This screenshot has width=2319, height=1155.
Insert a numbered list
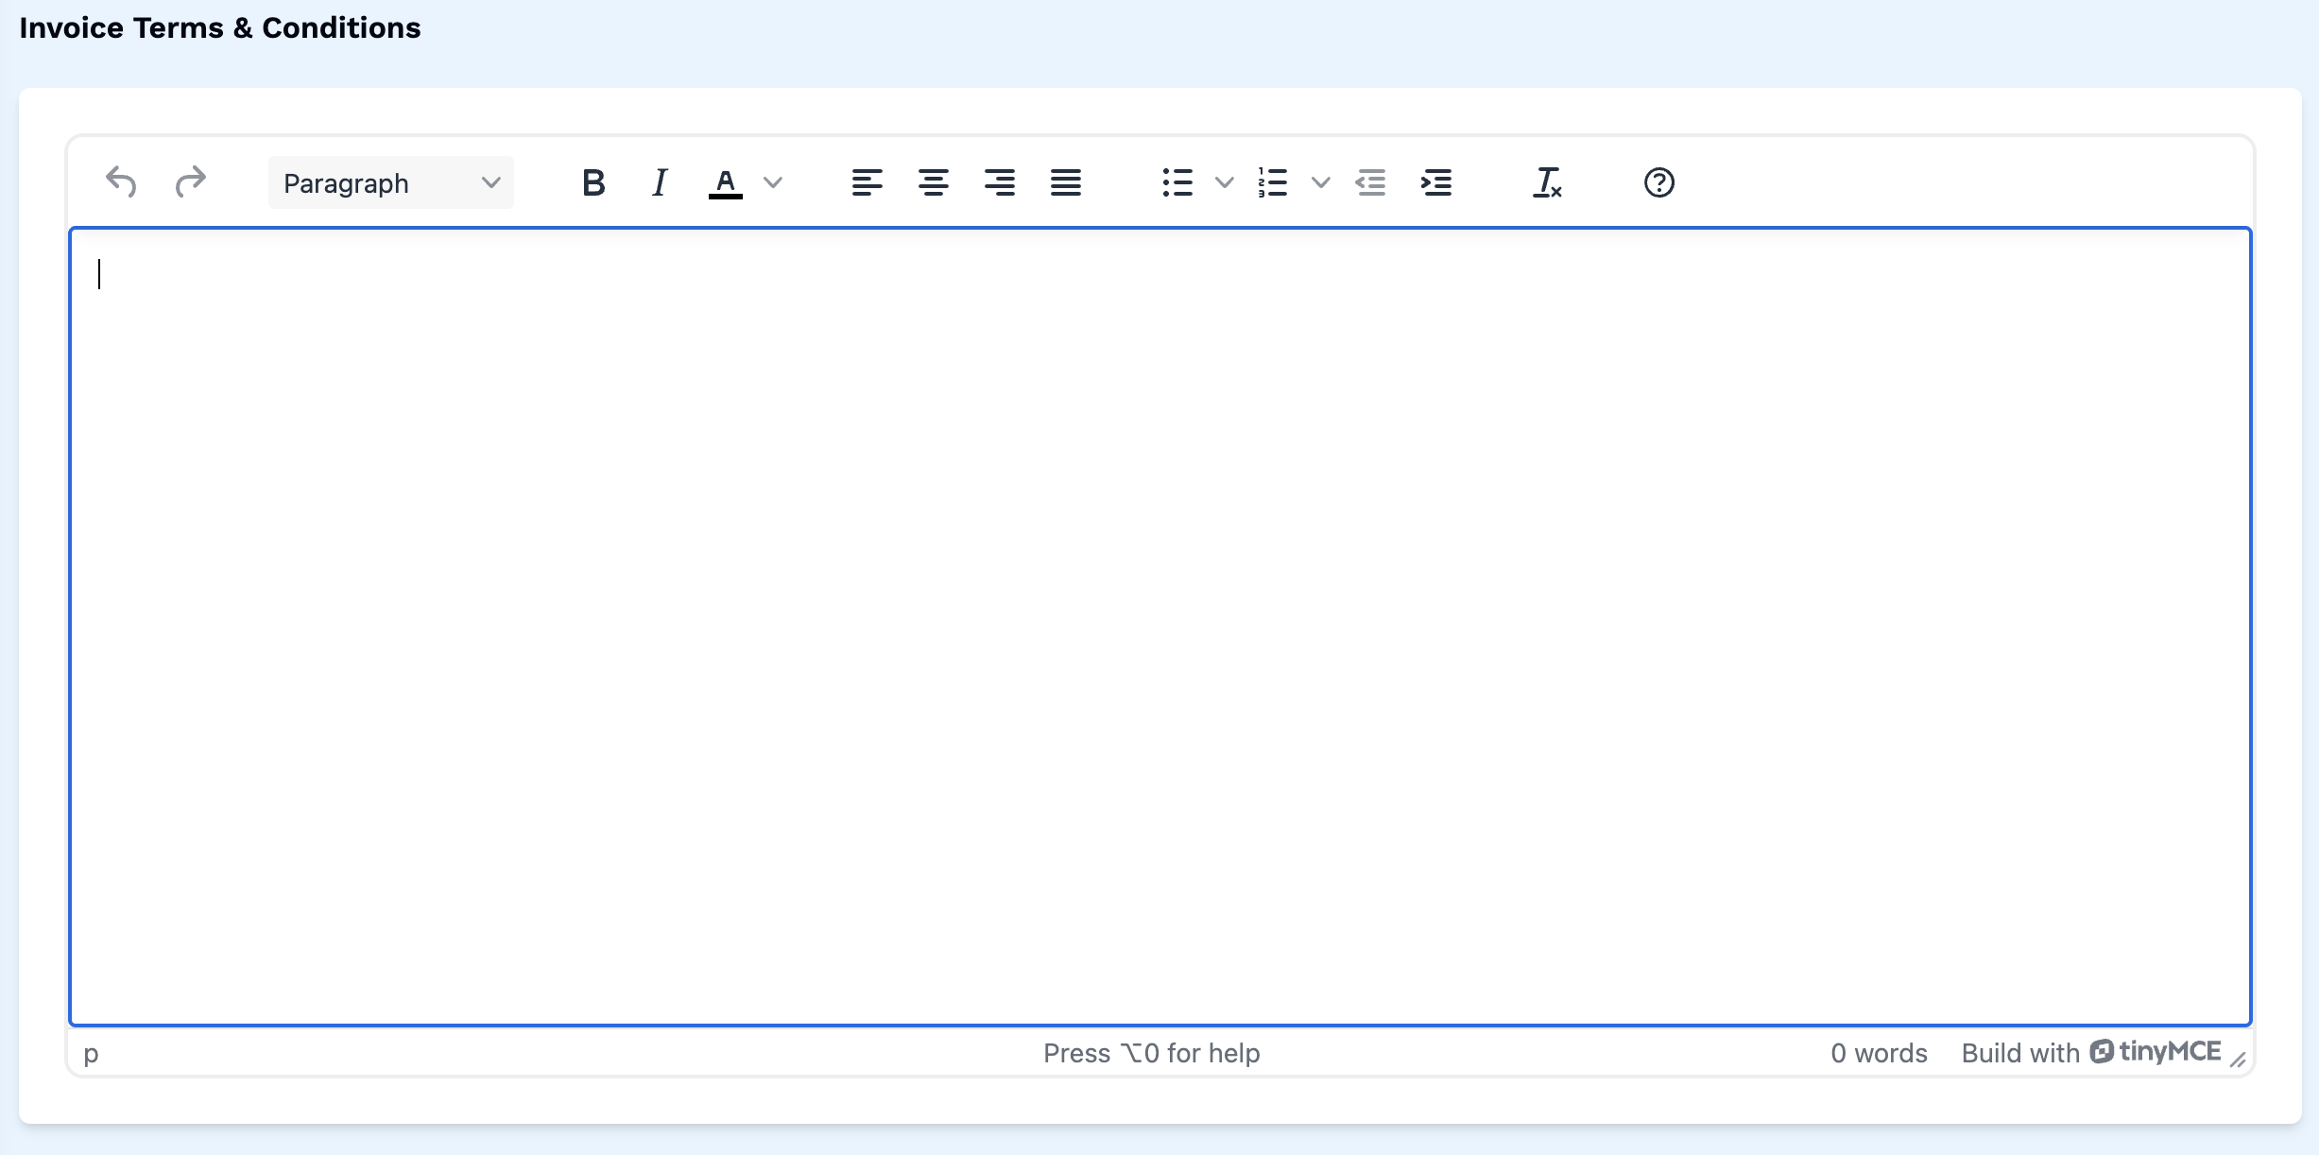(1273, 182)
